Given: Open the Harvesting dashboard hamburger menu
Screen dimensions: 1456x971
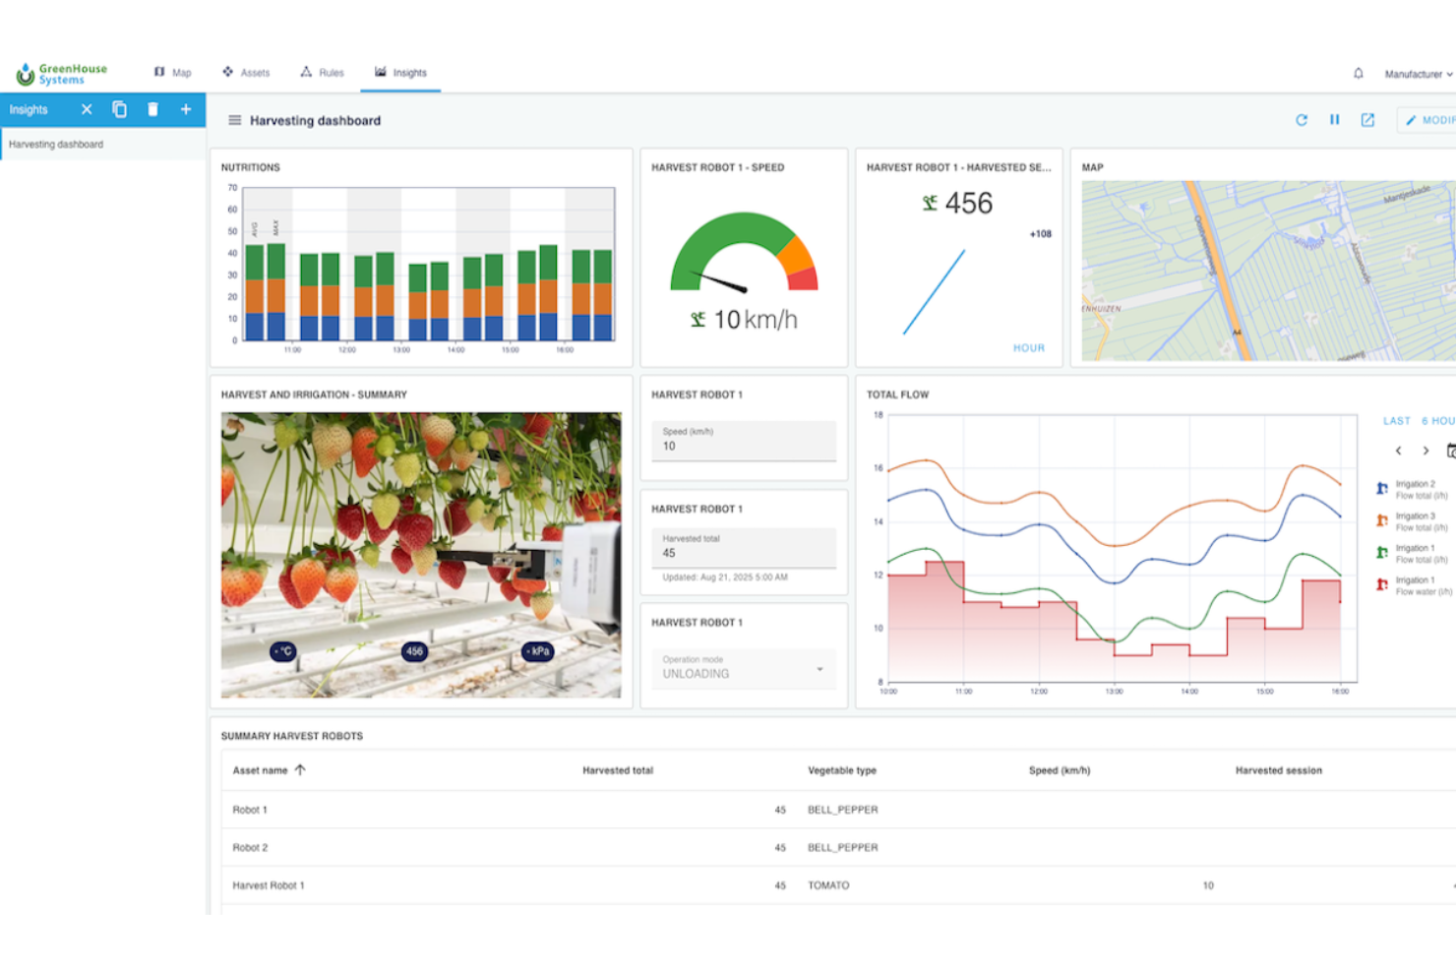Looking at the screenshot, I should pos(234,120).
